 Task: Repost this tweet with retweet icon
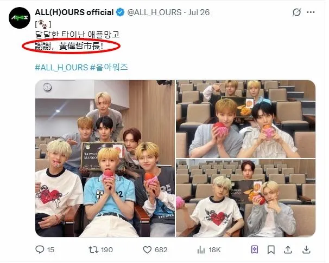tap(93, 249)
